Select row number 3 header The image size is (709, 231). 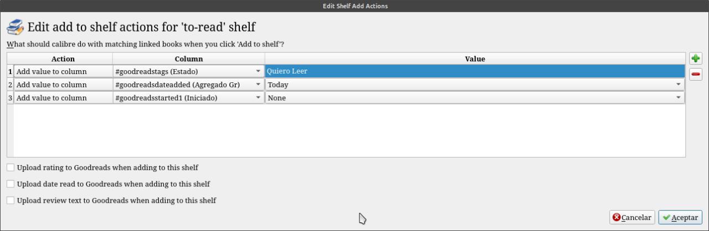(x=10, y=98)
